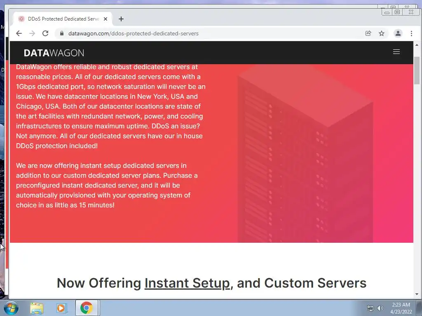The image size is (422, 316).
Task: Open the DataWagon hamburger menu
Action: point(396,52)
